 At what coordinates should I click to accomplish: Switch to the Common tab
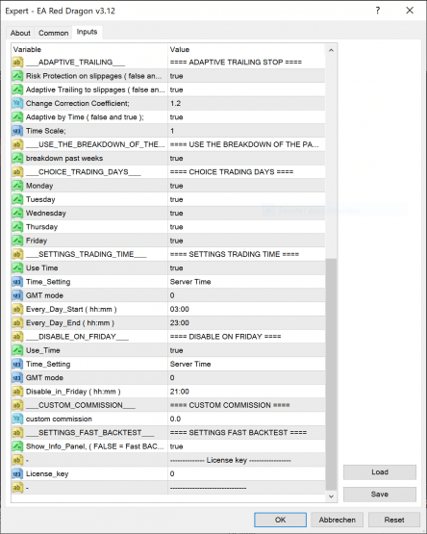pos(53,33)
